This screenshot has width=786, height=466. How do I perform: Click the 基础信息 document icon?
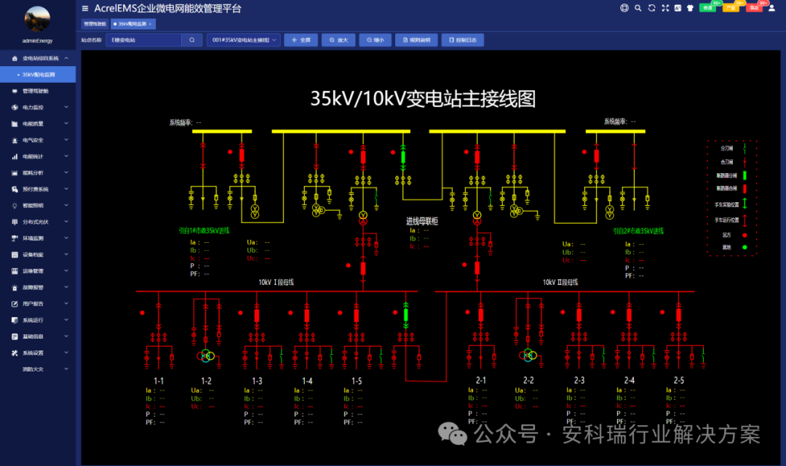pyautogui.click(x=15, y=337)
